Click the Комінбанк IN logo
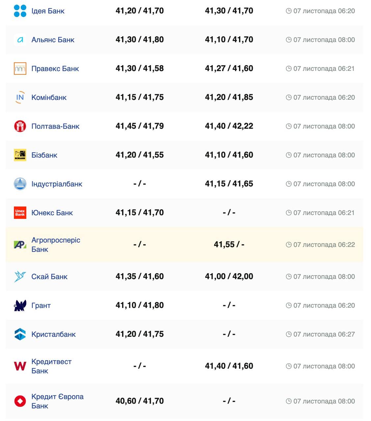 point(20,97)
